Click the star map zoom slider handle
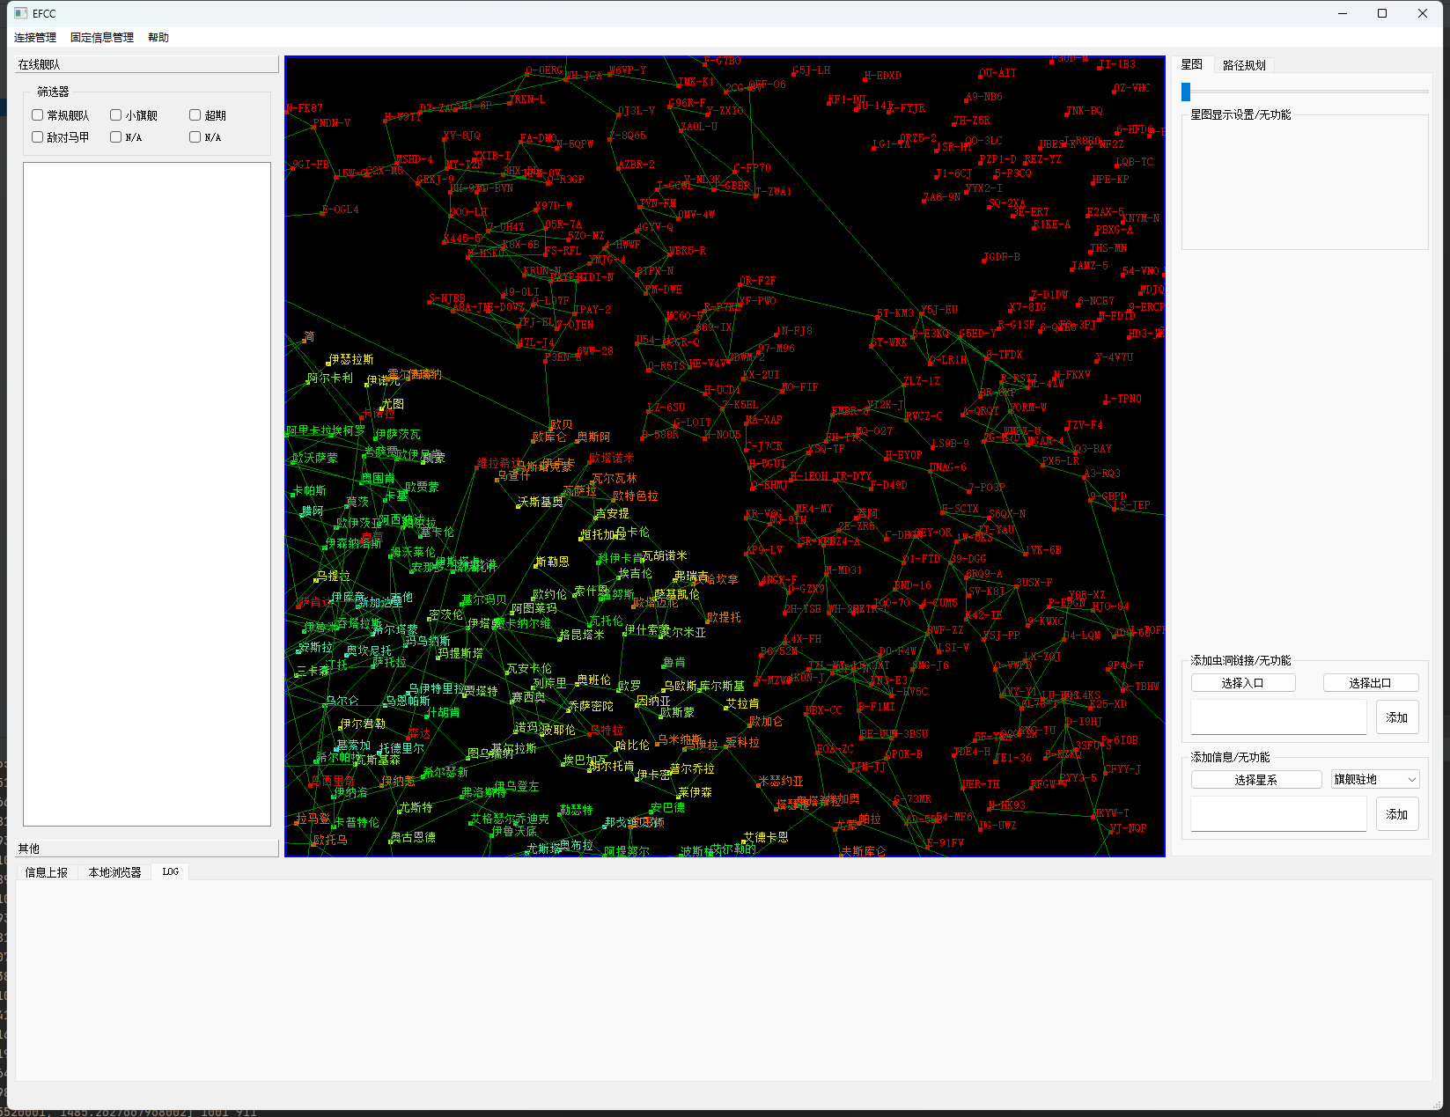 pyautogui.click(x=1186, y=92)
